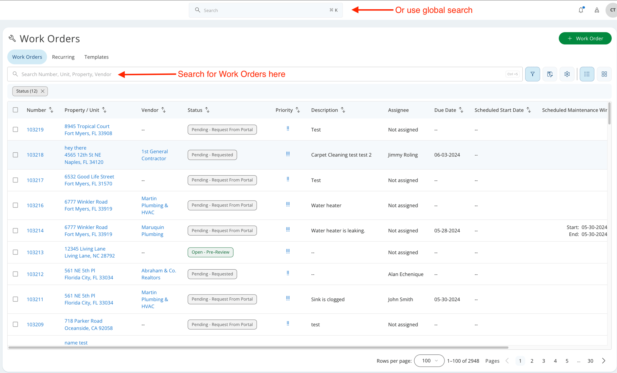Switch to the Recurring tab
Viewport: 617px width, 373px height.
point(63,57)
